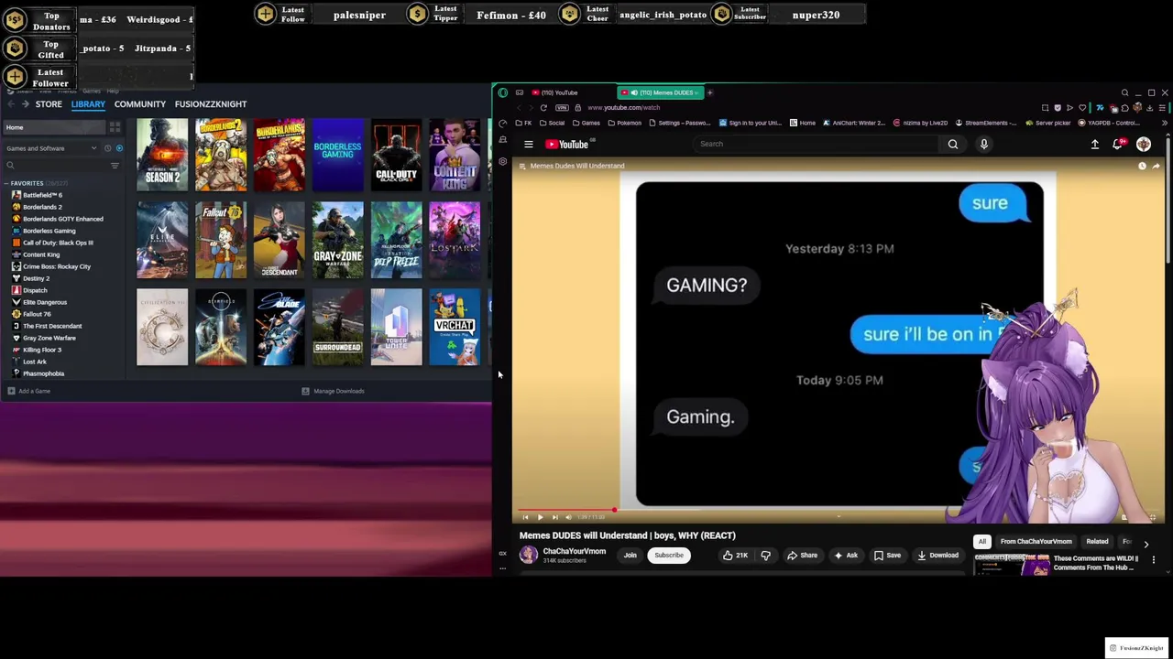The image size is (1173, 659).
Task: Switch Steam library to grid view icon
Action: pyautogui.click(x=115, y=127)
